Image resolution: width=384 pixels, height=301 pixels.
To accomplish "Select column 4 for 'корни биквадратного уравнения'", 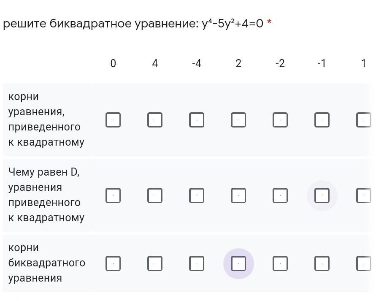I will (x=155, y=264).
